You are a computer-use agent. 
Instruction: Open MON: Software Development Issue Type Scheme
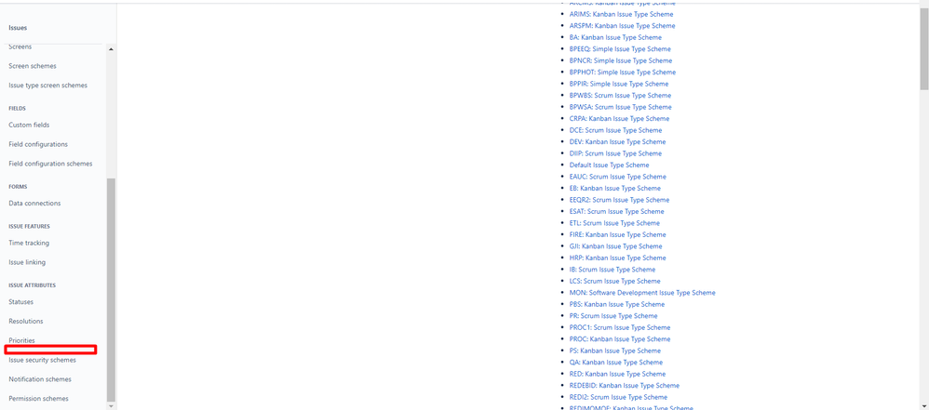point(642,293)
